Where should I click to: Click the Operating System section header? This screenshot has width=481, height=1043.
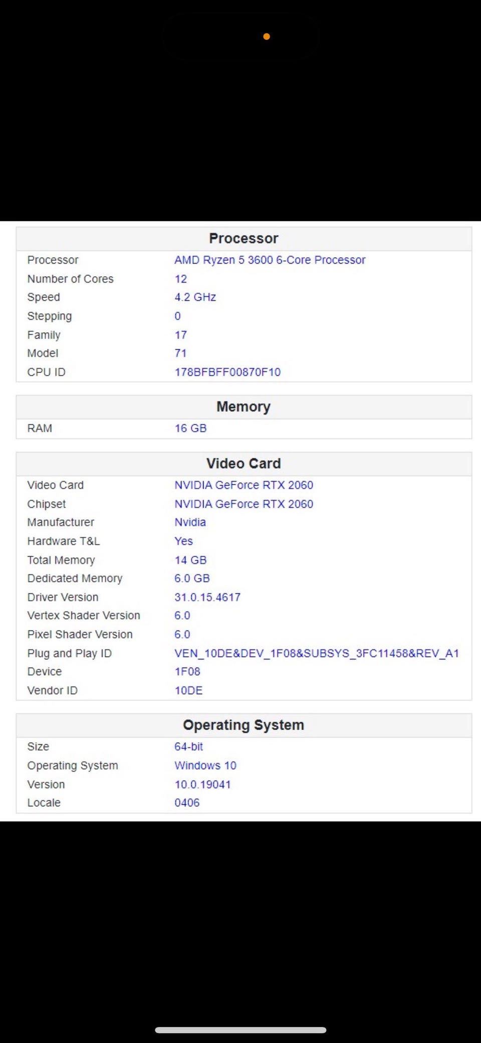244,725
